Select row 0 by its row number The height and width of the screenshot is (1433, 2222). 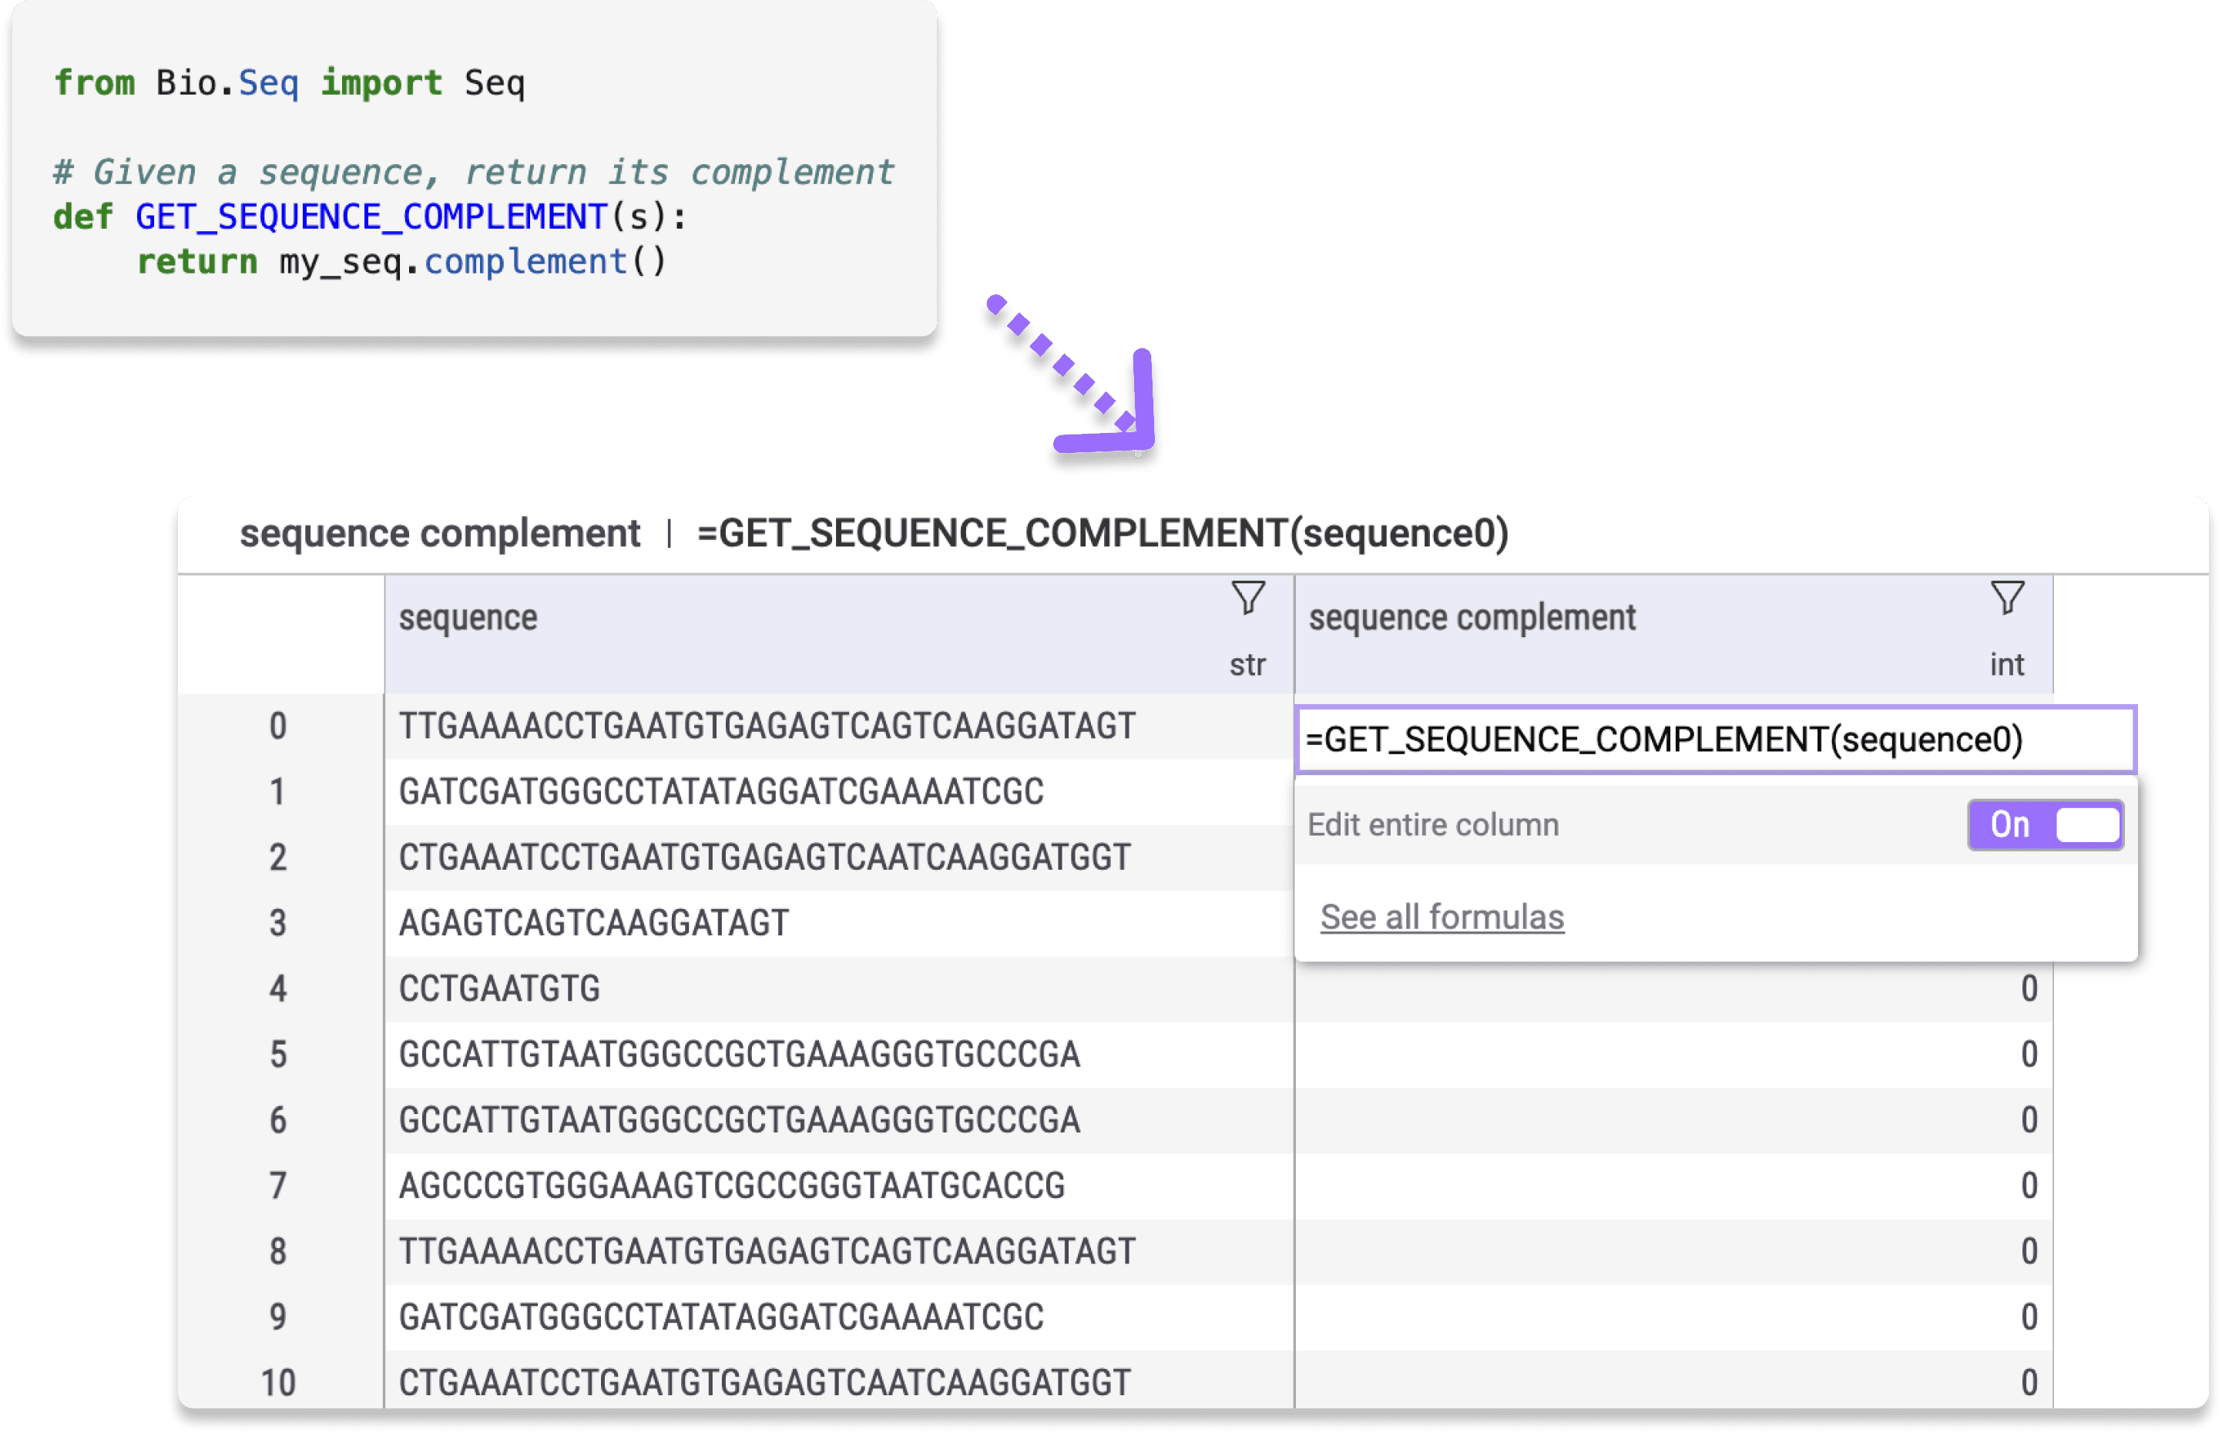278,727
